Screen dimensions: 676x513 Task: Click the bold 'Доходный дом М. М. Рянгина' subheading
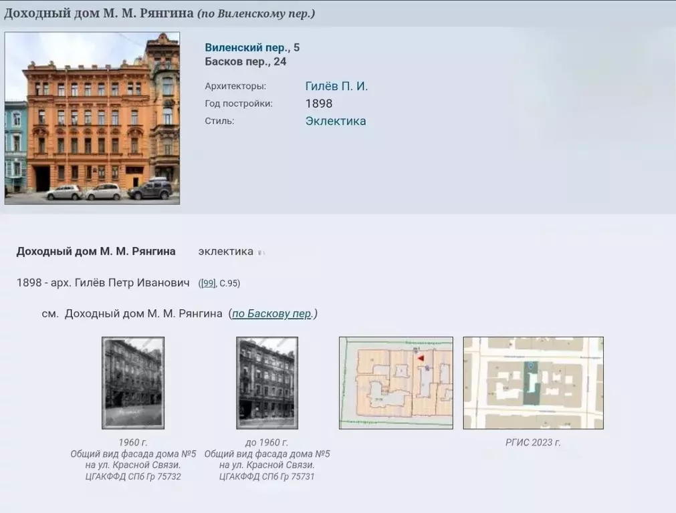(96, 252)
